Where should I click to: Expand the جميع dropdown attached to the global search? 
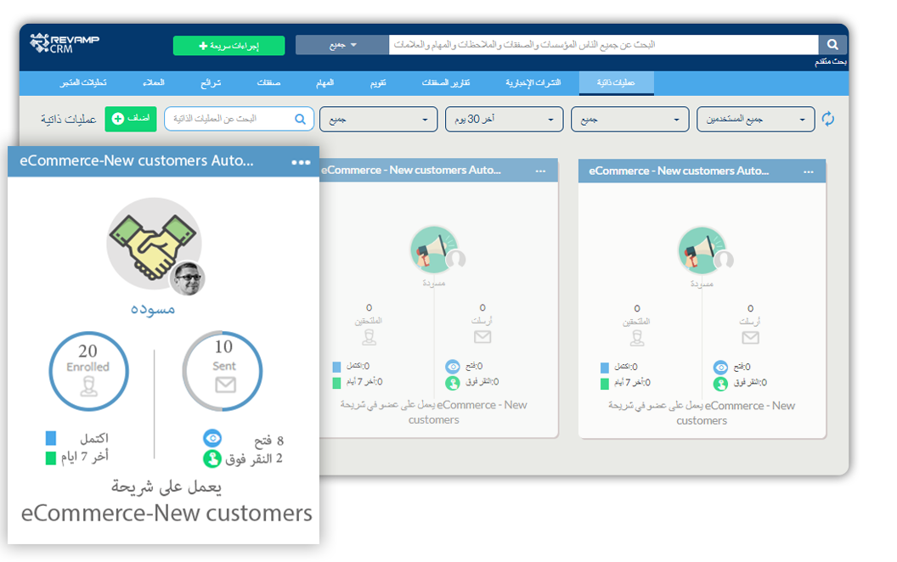point(342,45)
